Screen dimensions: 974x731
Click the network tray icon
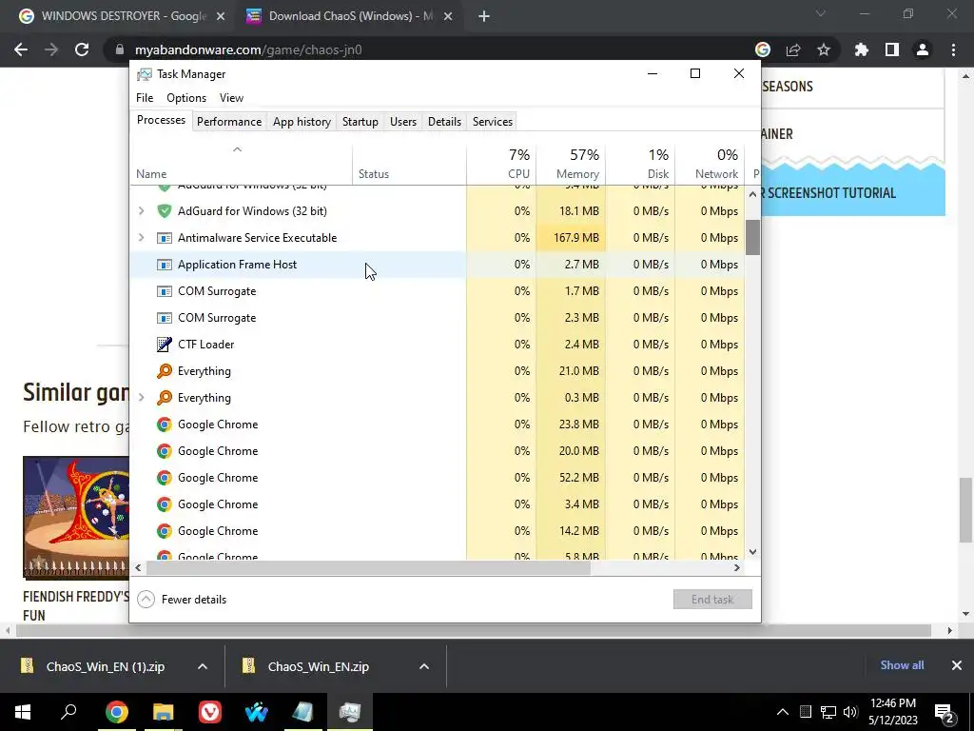pyautogui.click(x=828, y=712)
